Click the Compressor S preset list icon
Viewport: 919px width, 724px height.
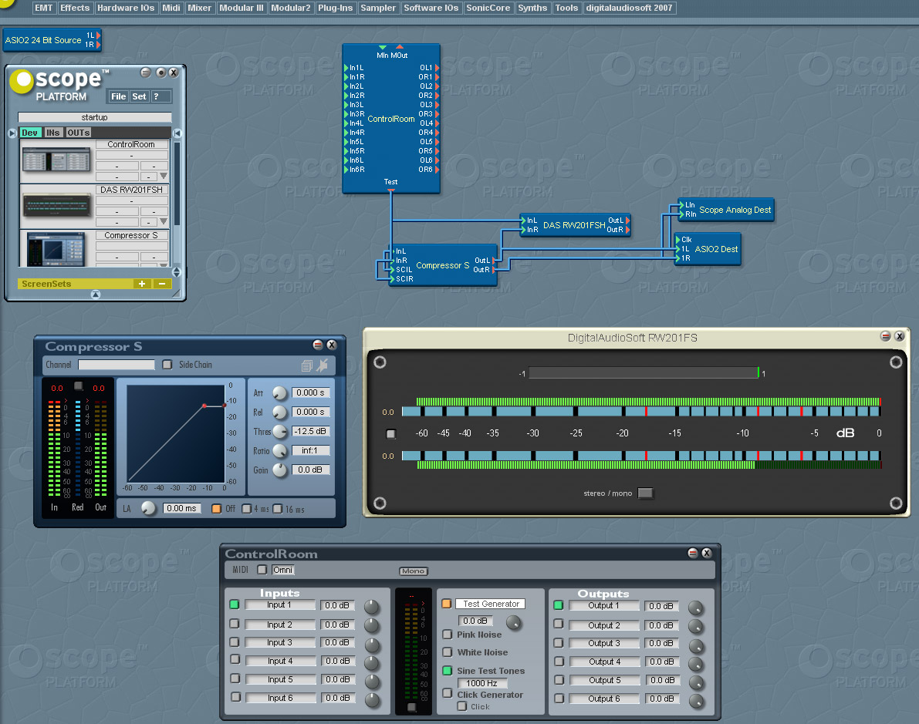(x=306, y=365)
